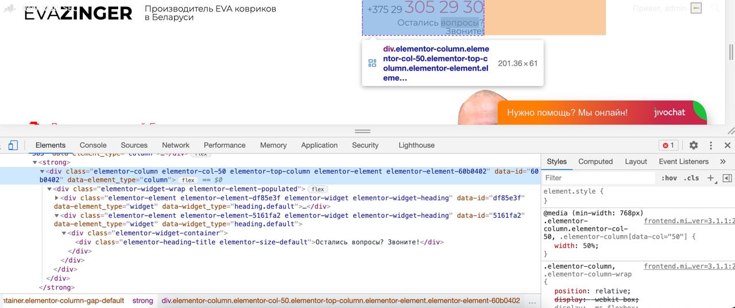The width and height of the screenshot is (735, 308).
Task: Collapse the <strong> node in the DOM tree
Action: tap(34, 162)
